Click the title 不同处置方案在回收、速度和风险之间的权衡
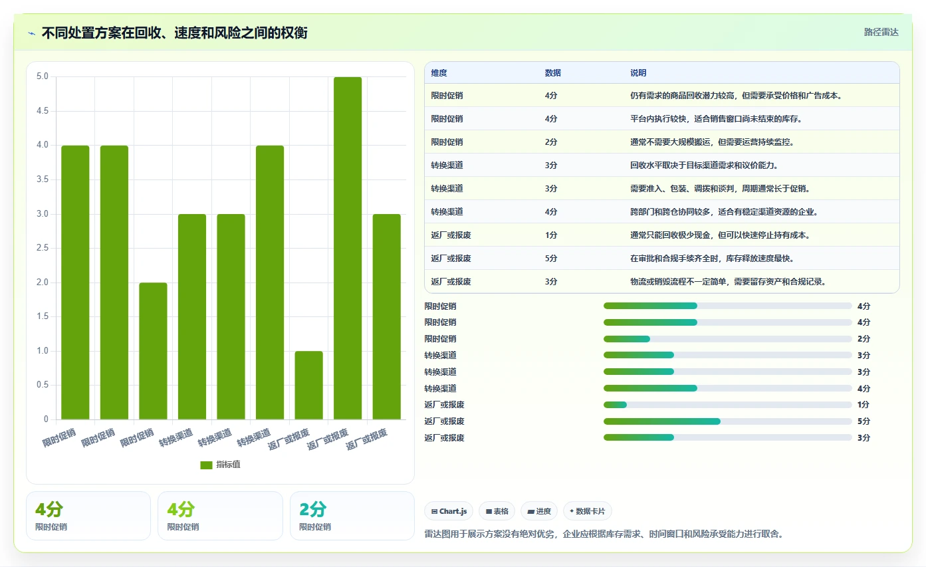 point(174,33)
